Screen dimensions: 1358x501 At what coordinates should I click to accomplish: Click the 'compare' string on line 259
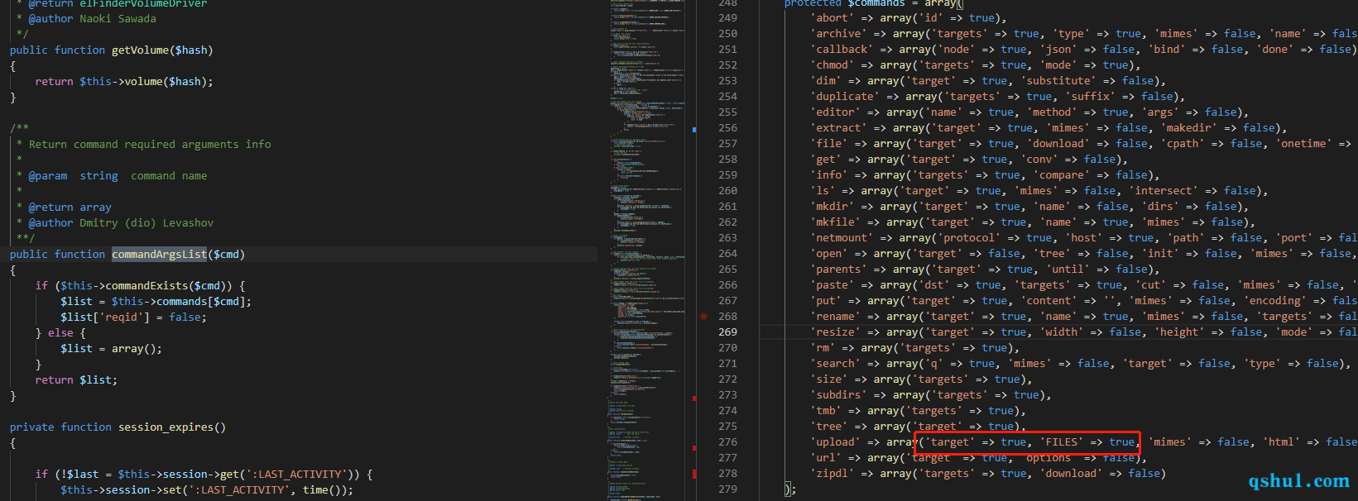pos(1062,175)
